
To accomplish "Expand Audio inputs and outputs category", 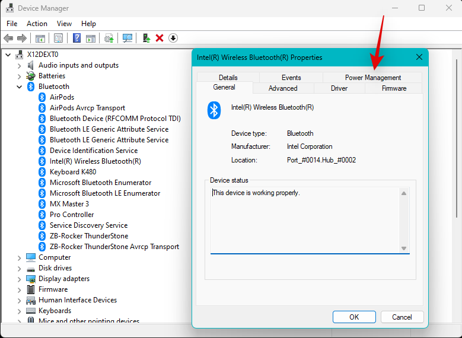I will pyautogui.click(x=20, y=65).
